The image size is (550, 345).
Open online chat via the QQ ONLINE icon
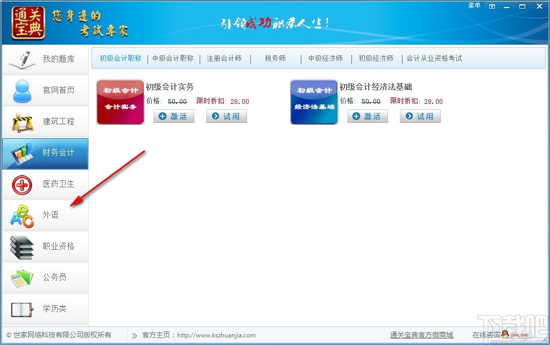point(515,334)
